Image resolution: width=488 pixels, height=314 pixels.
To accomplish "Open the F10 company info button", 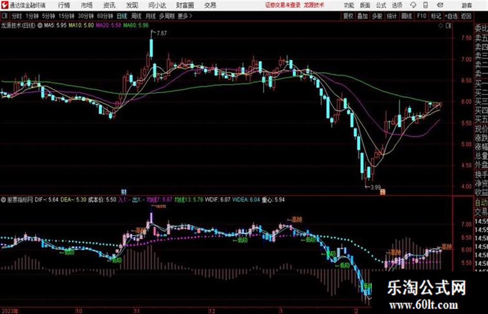I will point(421,16).
